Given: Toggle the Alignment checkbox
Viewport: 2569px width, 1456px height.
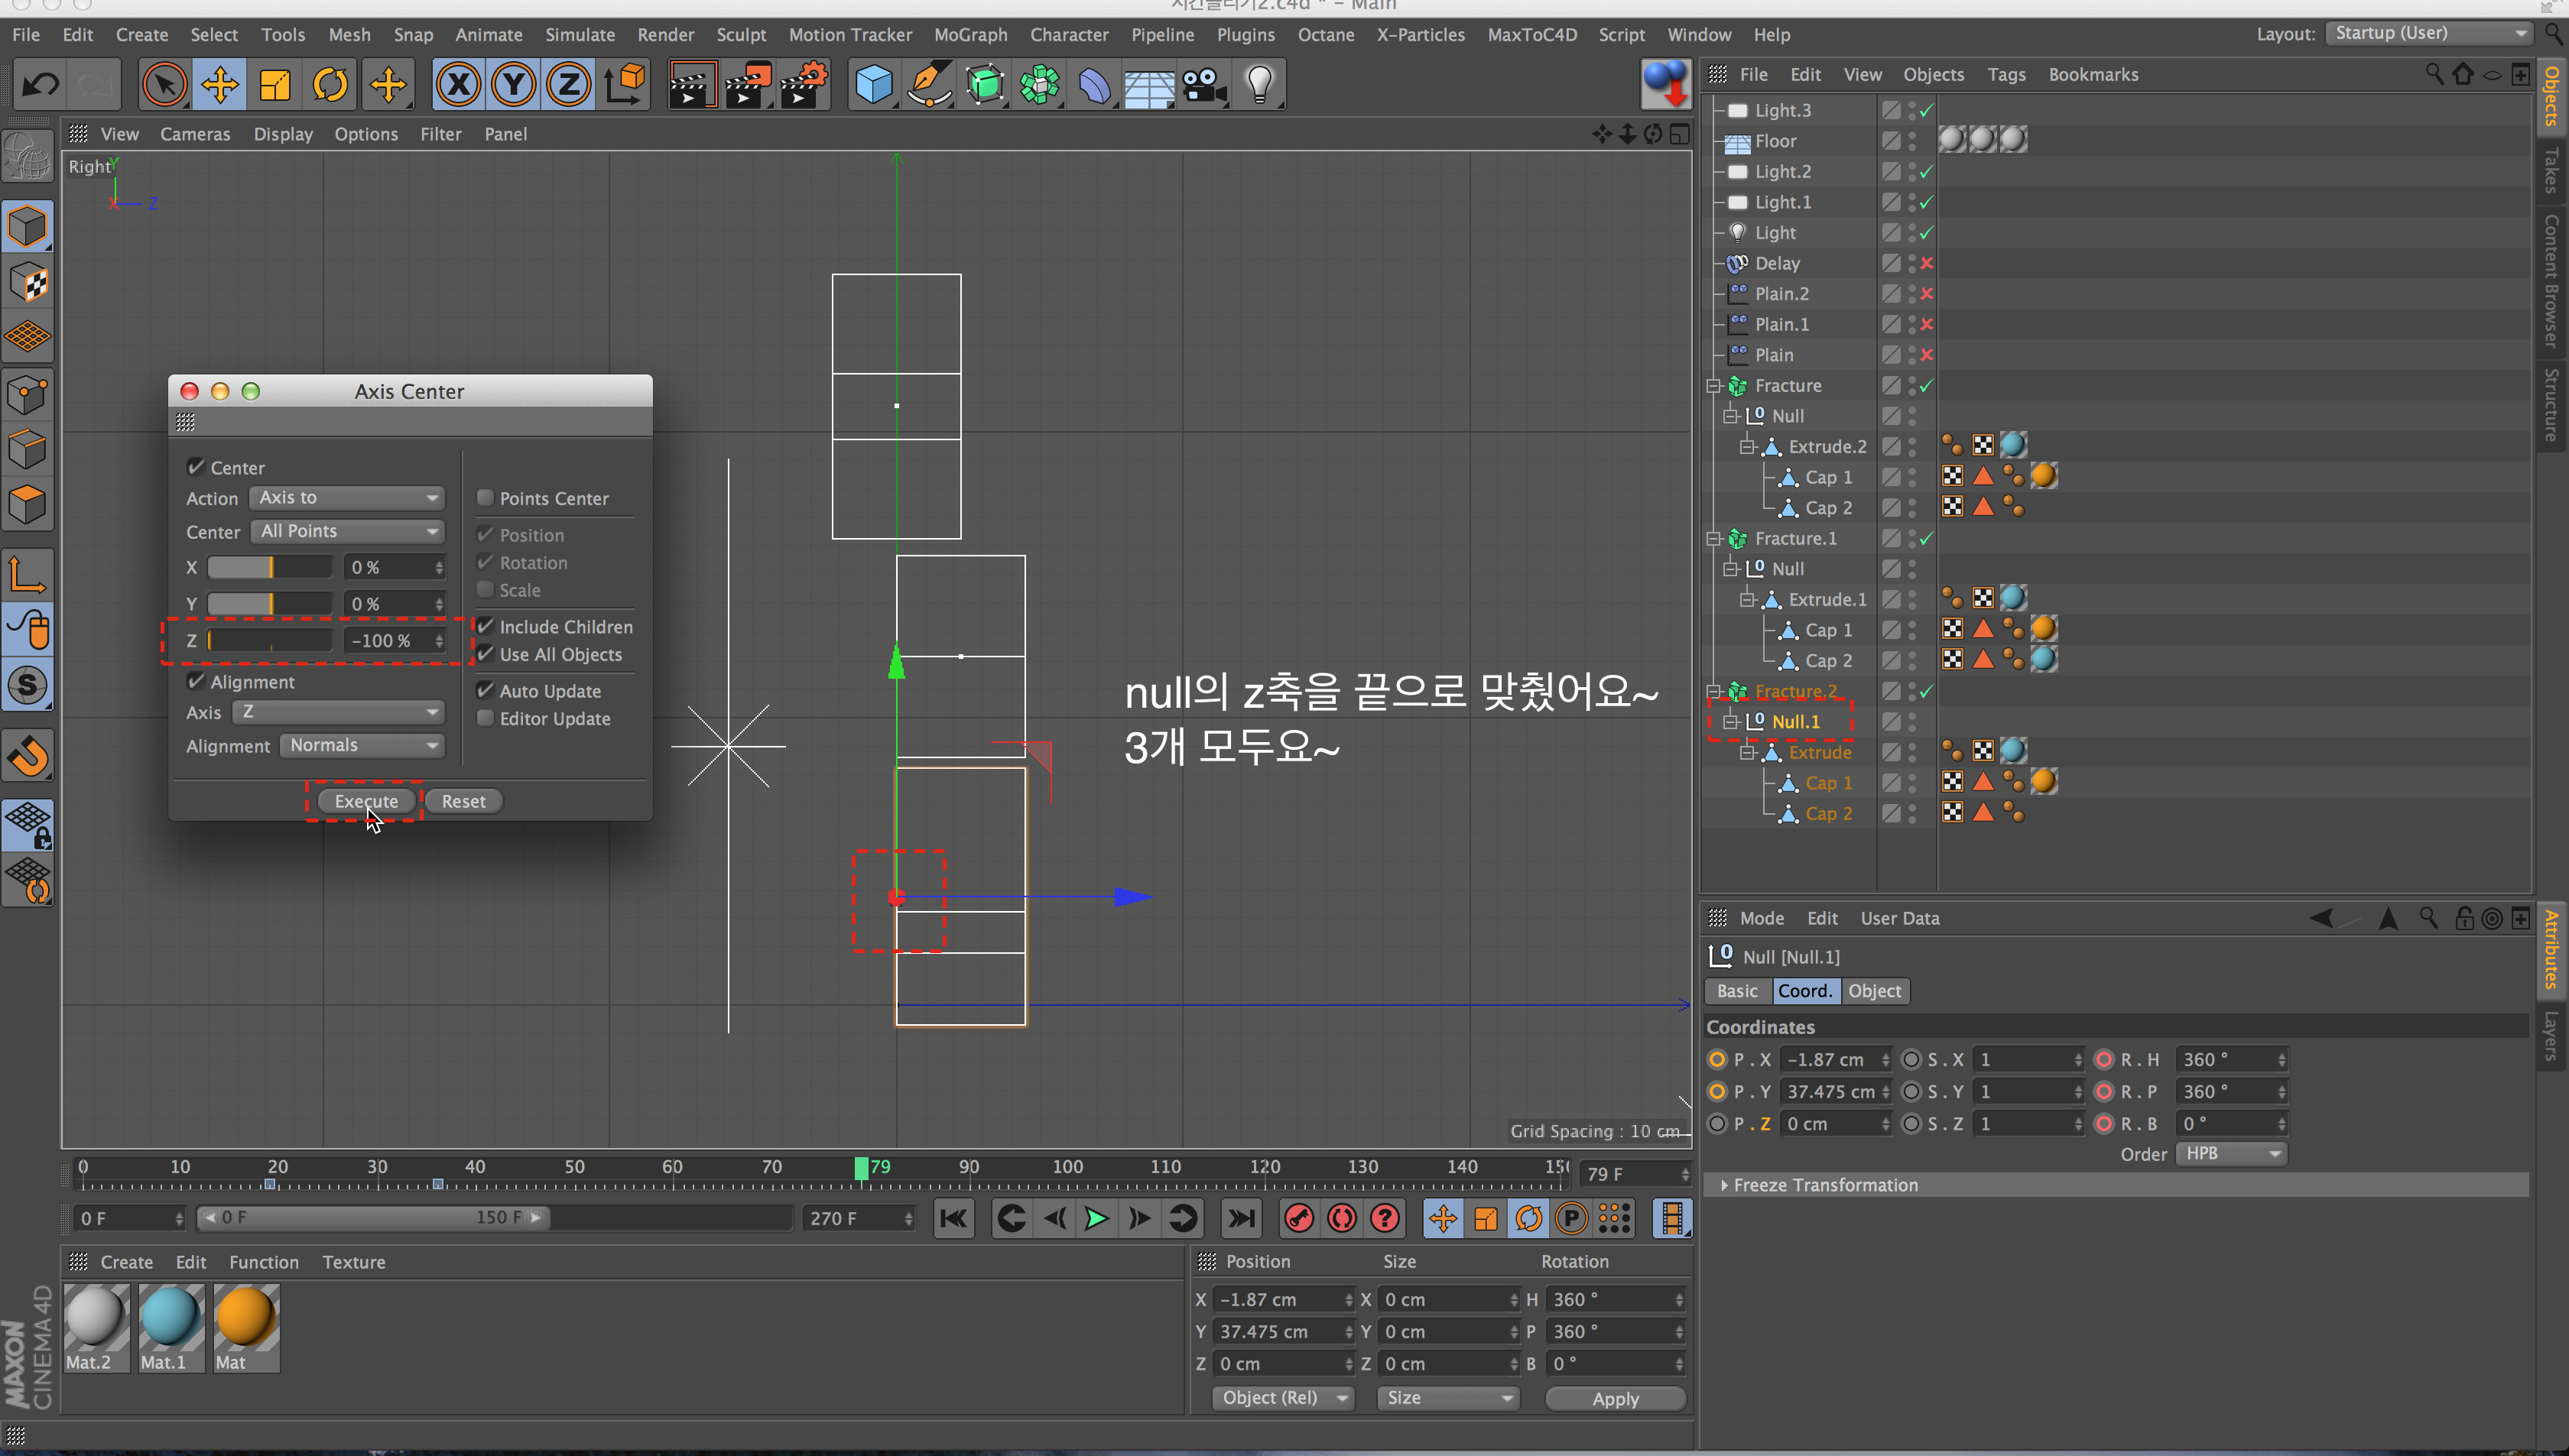Looking at the screenshot, I should (x=196, y=681).
